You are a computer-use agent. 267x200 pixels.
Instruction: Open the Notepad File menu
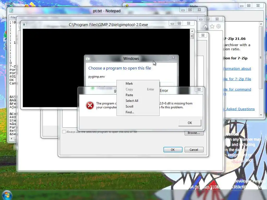pos(13,17)
